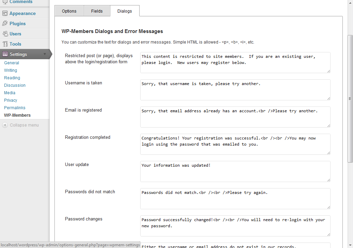The height and width of the screenshot is (248, 353).
Task: Select the Dialogs tab
Action: click(x=125, y=11)
